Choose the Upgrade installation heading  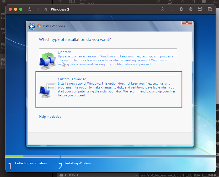(x=65, y=52)
